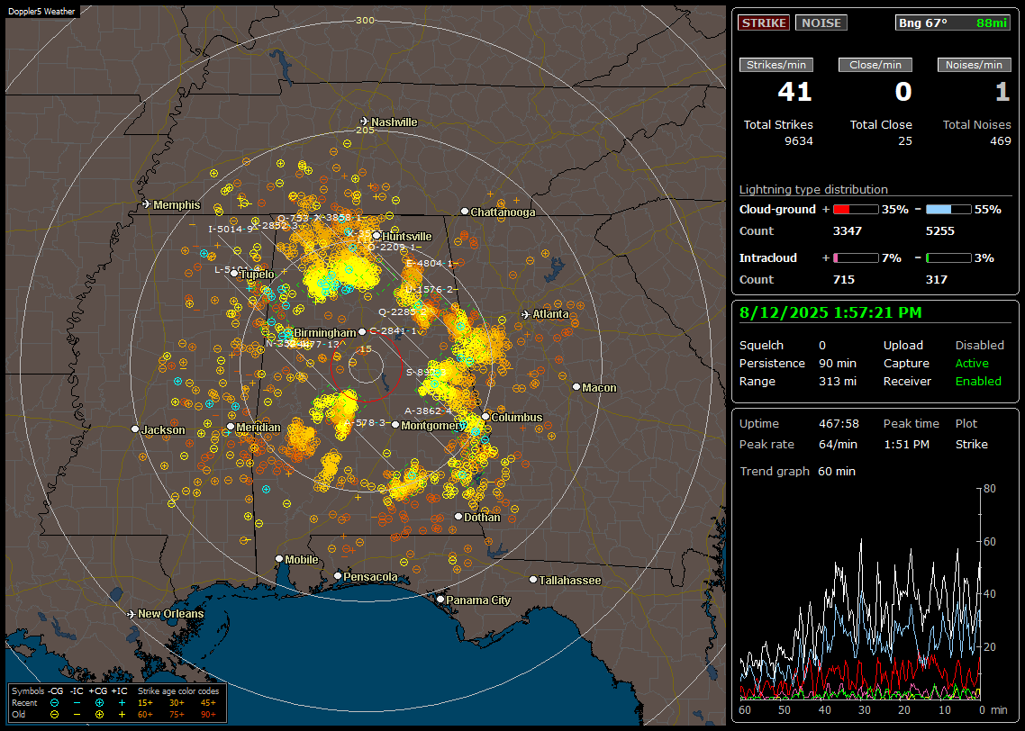Click the storm cell label A-3862-4
Image resolution: width=1025 pixels, height=731 pixels.
[428, 411]
